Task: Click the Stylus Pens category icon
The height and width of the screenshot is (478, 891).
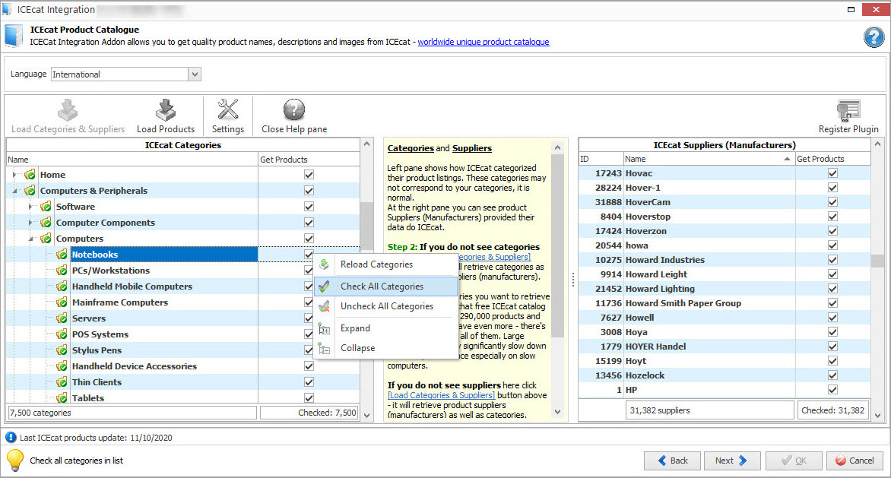Action: 62,350
